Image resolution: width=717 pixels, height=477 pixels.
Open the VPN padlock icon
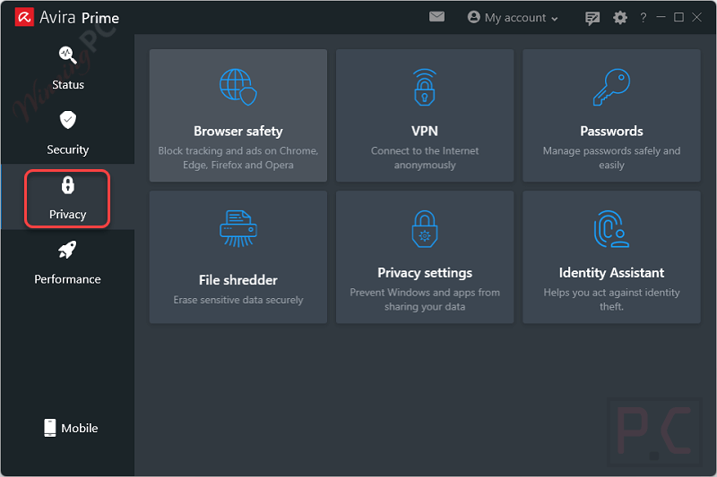tap(425, 88)
